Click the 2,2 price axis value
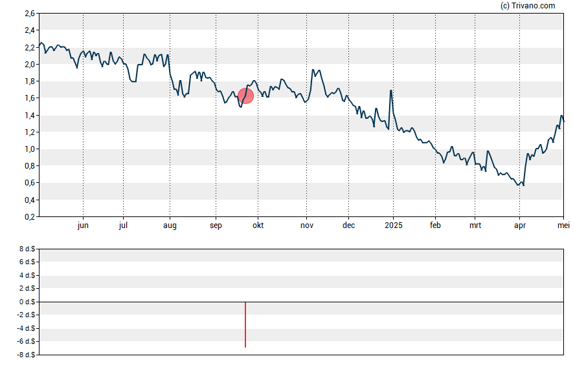 click(30, 48)
